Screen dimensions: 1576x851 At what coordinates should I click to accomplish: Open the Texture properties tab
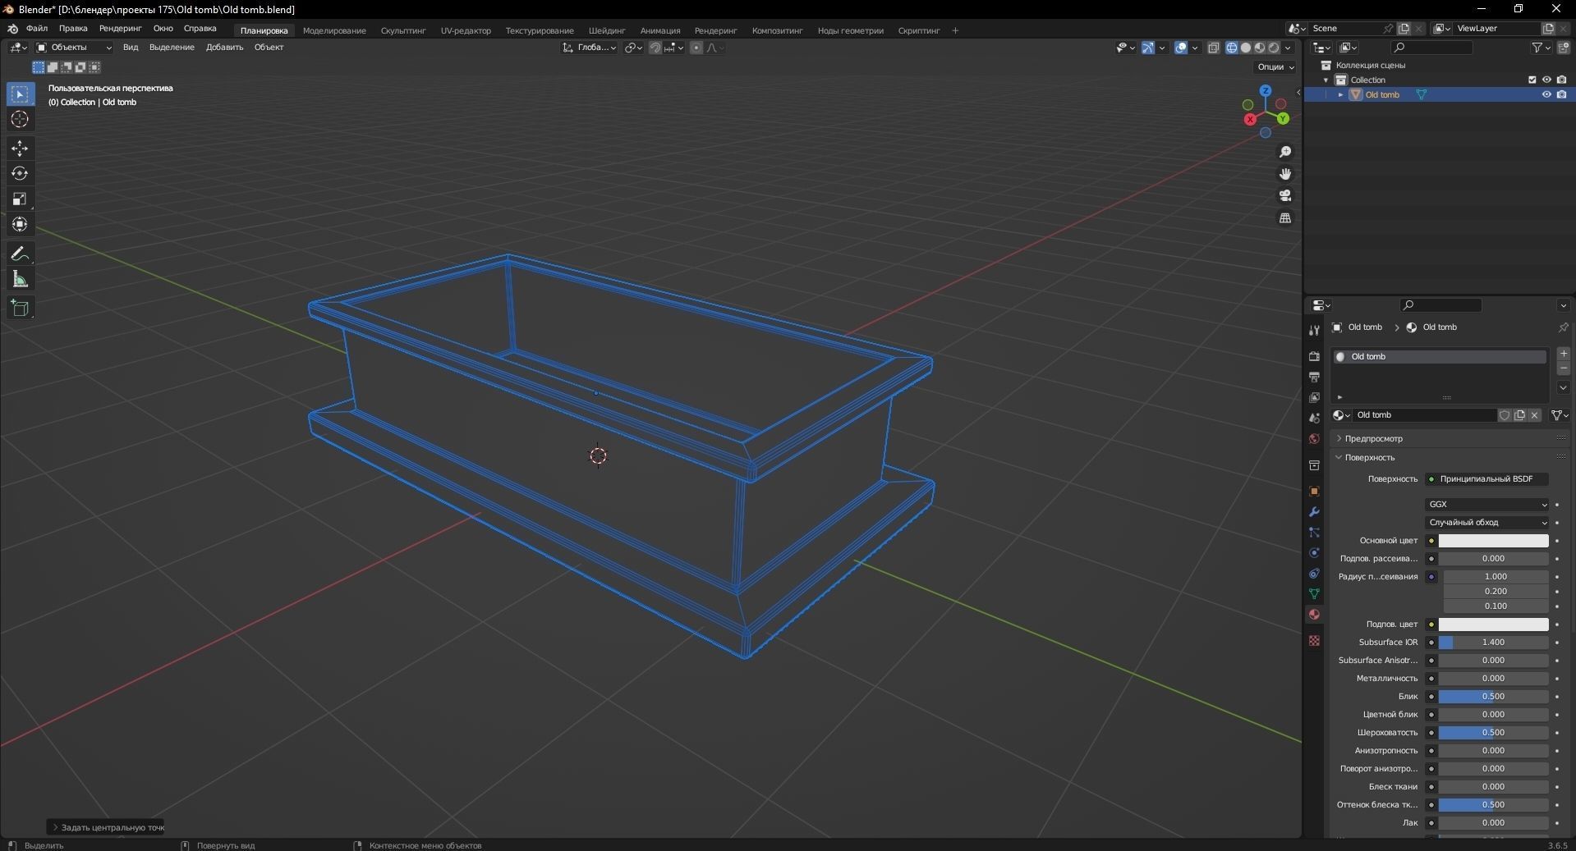[x=1314, y=640]
